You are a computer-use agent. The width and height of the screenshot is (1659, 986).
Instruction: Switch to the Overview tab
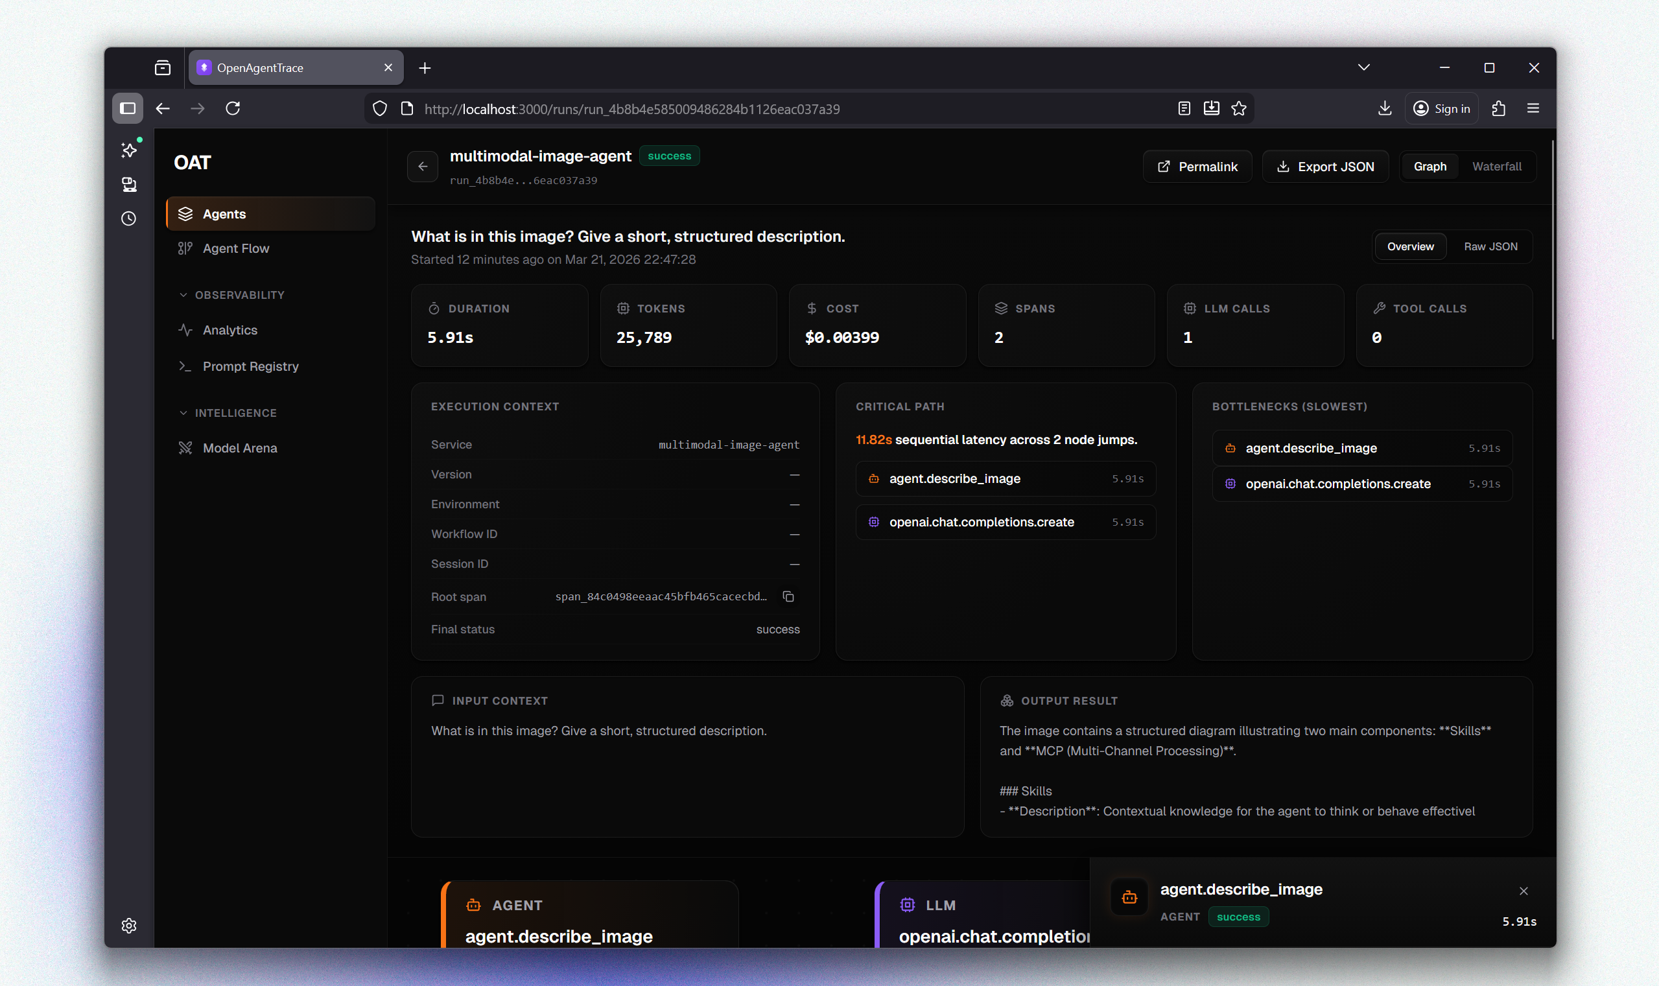pos(1410,246)
